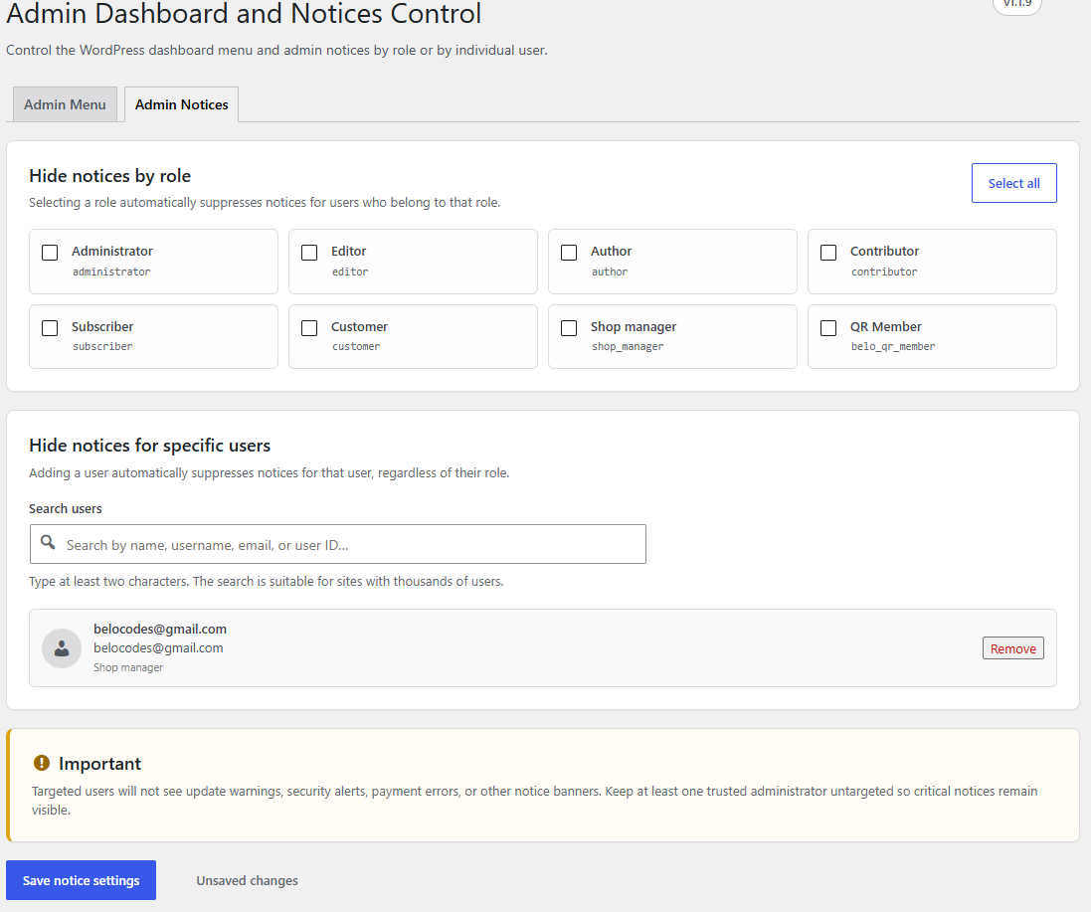Viewport: 1091px width, 912px height.
Task: Select the Subscriber role checkbox
Action: point(50,327)
